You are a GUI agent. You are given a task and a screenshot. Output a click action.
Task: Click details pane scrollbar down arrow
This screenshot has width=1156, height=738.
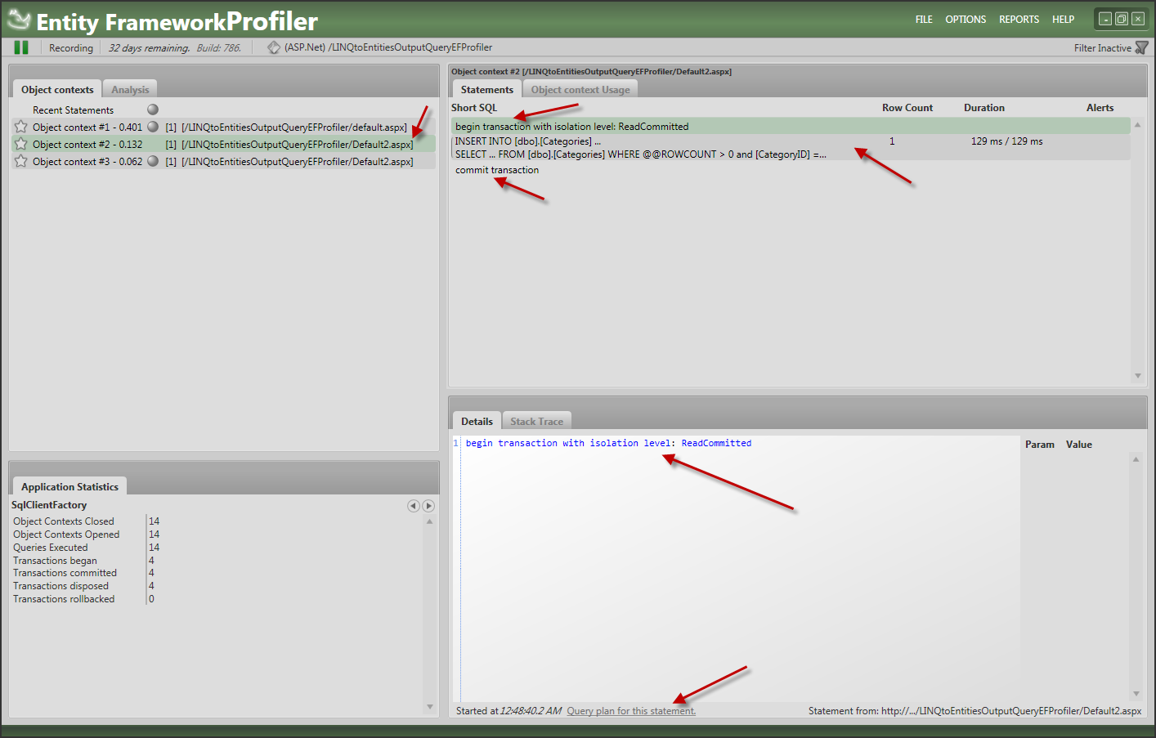click(1136, 694)
